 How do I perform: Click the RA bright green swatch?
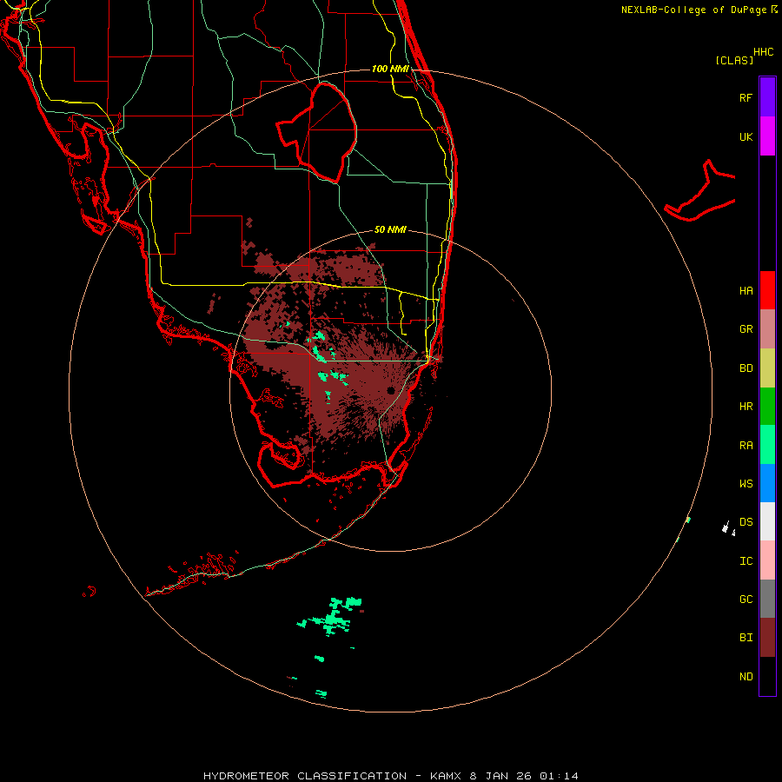tap(767, 445)
